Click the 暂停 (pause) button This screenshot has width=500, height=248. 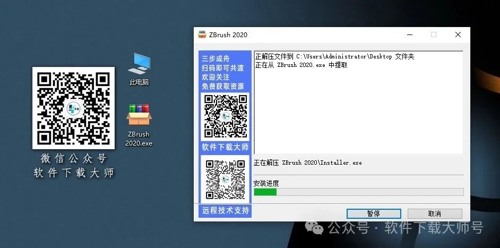(x=374, y=213)
